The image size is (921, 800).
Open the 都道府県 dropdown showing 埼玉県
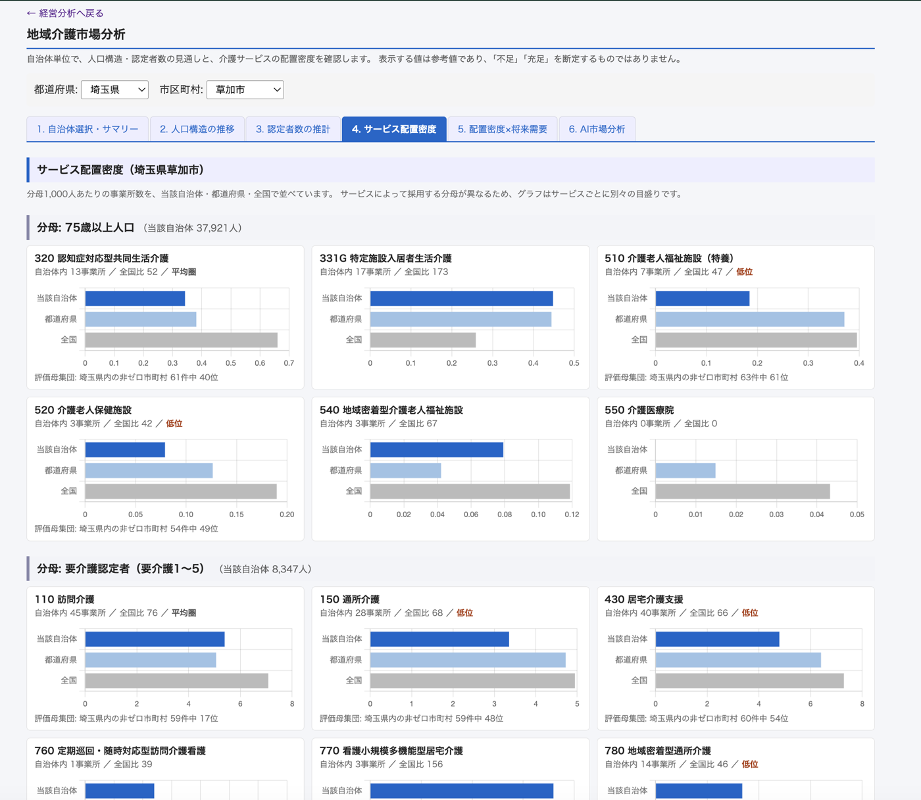point(114,89)
